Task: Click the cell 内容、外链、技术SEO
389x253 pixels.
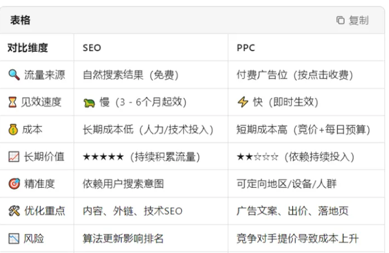Action: 132,211
